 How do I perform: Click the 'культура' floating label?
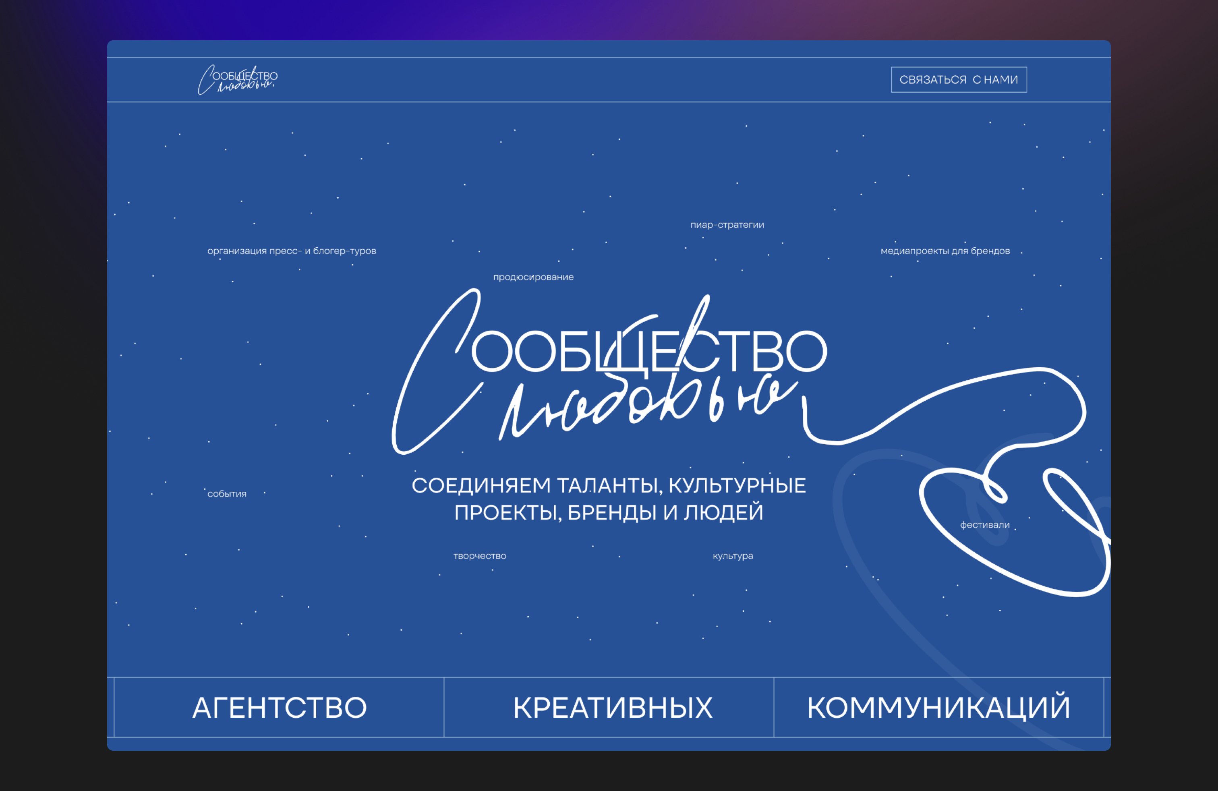click(732, 556)
